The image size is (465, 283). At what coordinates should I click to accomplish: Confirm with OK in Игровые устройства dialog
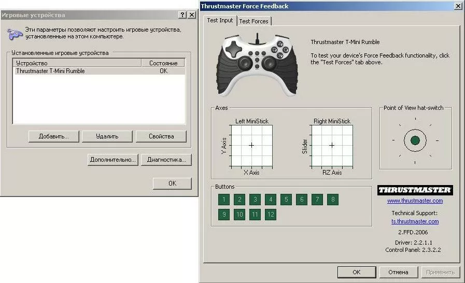click(172, 183)
